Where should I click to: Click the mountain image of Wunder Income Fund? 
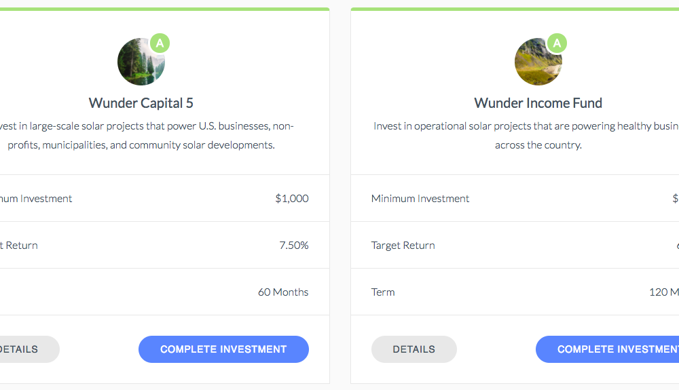point(538,62)
